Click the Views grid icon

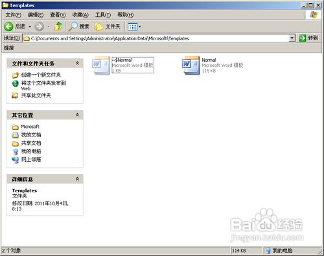(132, 27)
